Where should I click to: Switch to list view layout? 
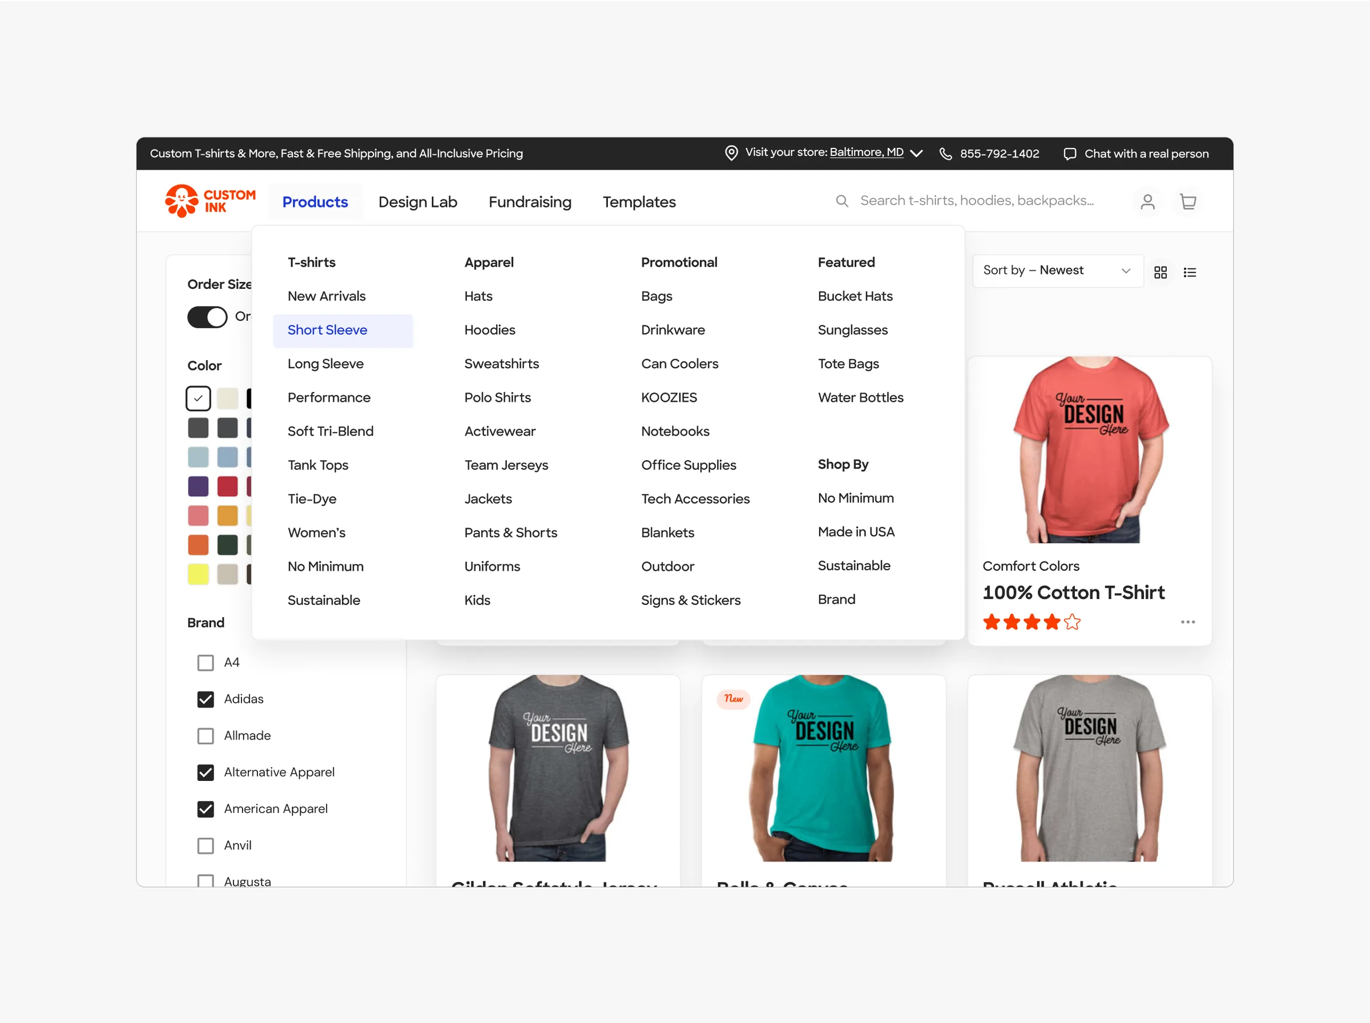[x=1190, y=272]
